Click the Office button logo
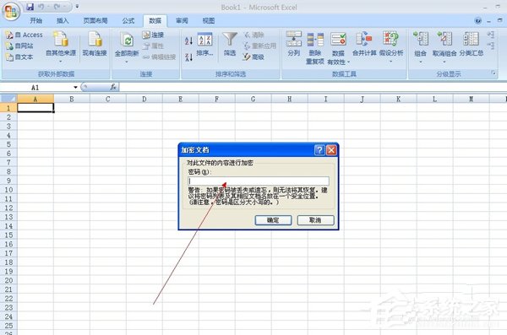Viewport: 507px width, 335px height. [x=11, y=12]
